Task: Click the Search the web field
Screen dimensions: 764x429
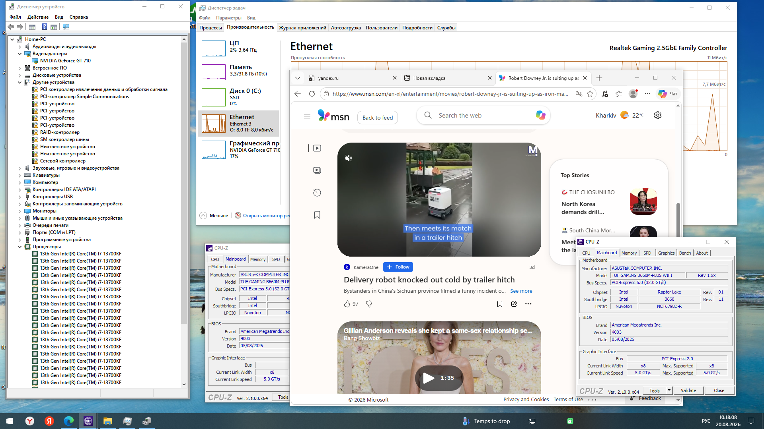Action: (483, 115)
